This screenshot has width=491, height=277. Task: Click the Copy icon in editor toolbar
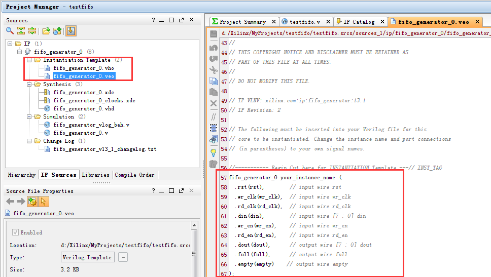click(214, 81)
